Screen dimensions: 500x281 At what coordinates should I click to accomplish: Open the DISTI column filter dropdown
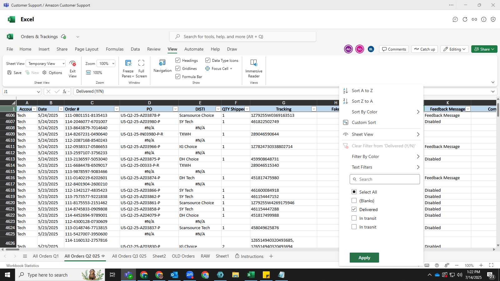point(218,109)
